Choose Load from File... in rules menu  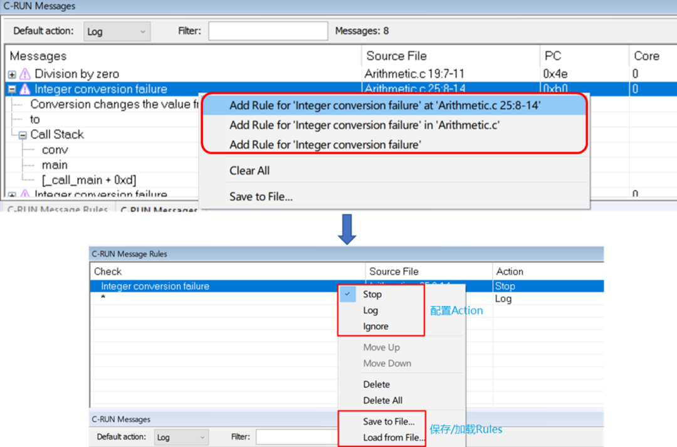[394, 438]
